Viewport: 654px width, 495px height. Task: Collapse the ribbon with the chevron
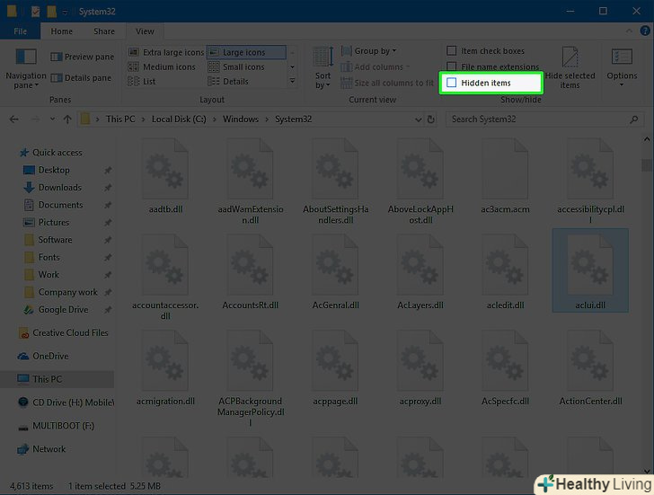pyautogui.click(x=629, y=31)
